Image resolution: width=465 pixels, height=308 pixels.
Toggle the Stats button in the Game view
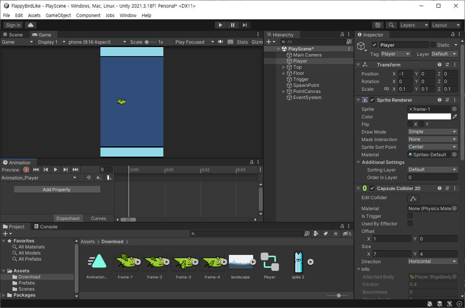pyautogui.click(x=242, y=42)
